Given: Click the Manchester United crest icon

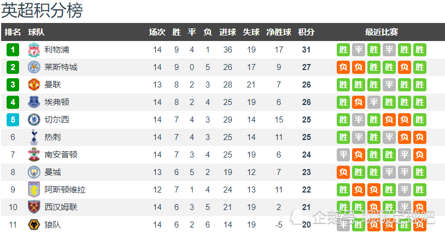Looking at the screenshot, I should pyautogui.click(x=34, y=85).
